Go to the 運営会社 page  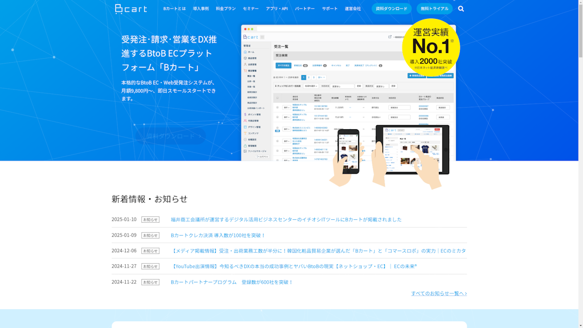(x=352, y=9)
